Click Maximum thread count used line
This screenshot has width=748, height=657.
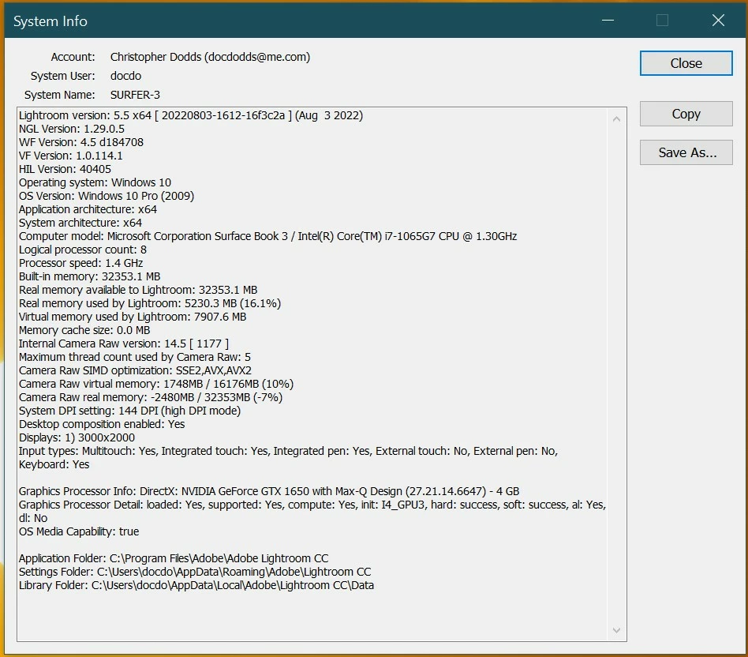tap(134, 357)
